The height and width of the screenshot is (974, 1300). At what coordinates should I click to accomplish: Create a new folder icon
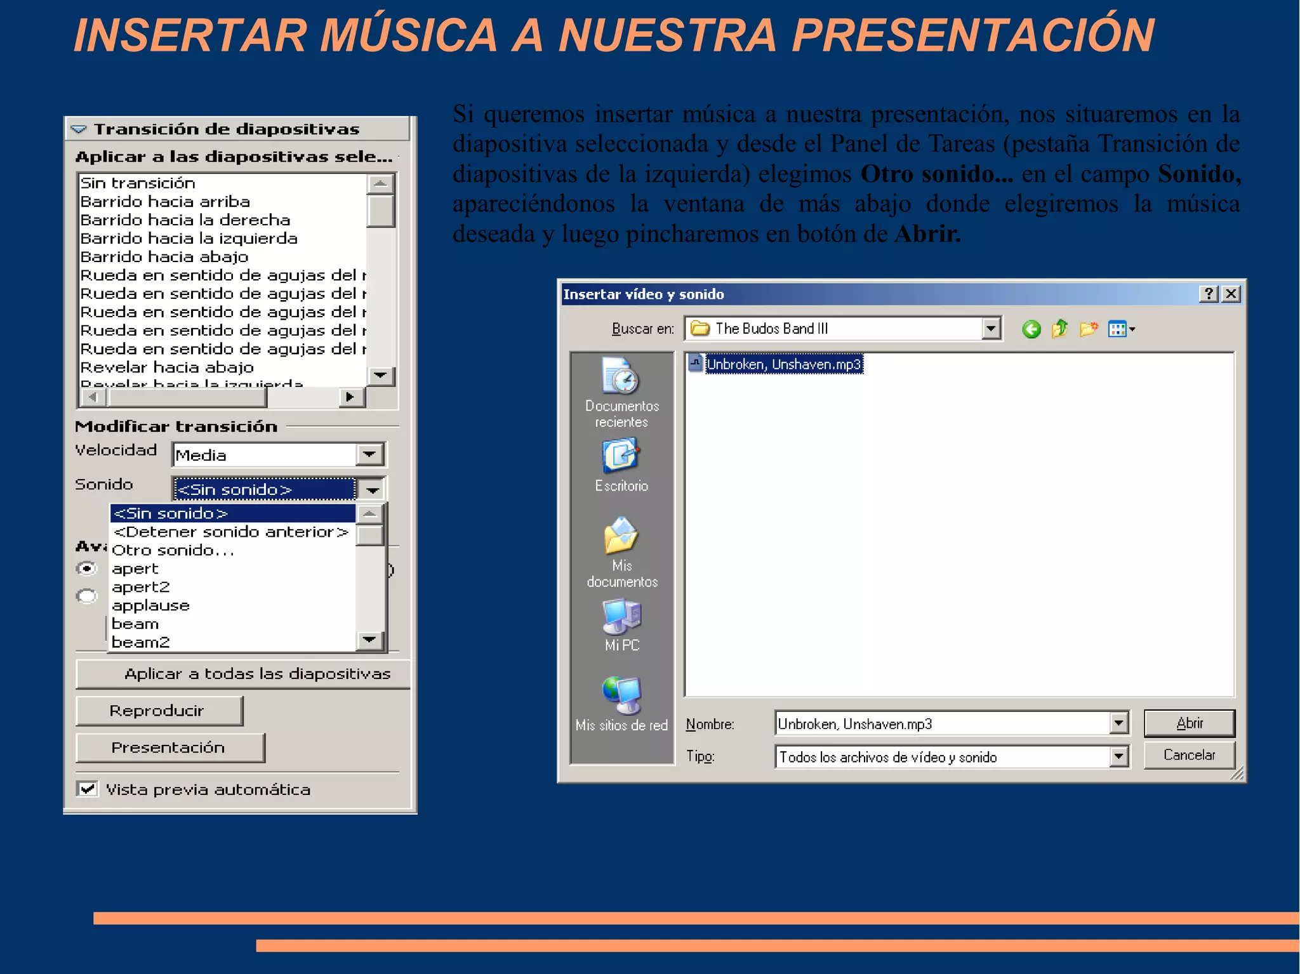tap(1089, 329)
